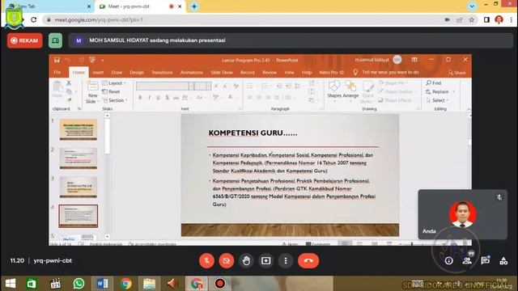Toggle Italic formatting in ribbon
The width and height of the screenshot is (518, 291).
point(149,97)
